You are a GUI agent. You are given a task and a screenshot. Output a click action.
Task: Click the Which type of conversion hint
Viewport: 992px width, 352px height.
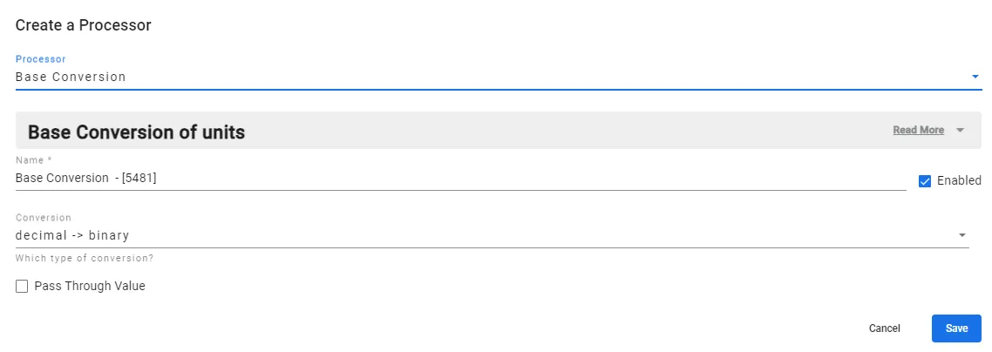[x=85, y=259]
